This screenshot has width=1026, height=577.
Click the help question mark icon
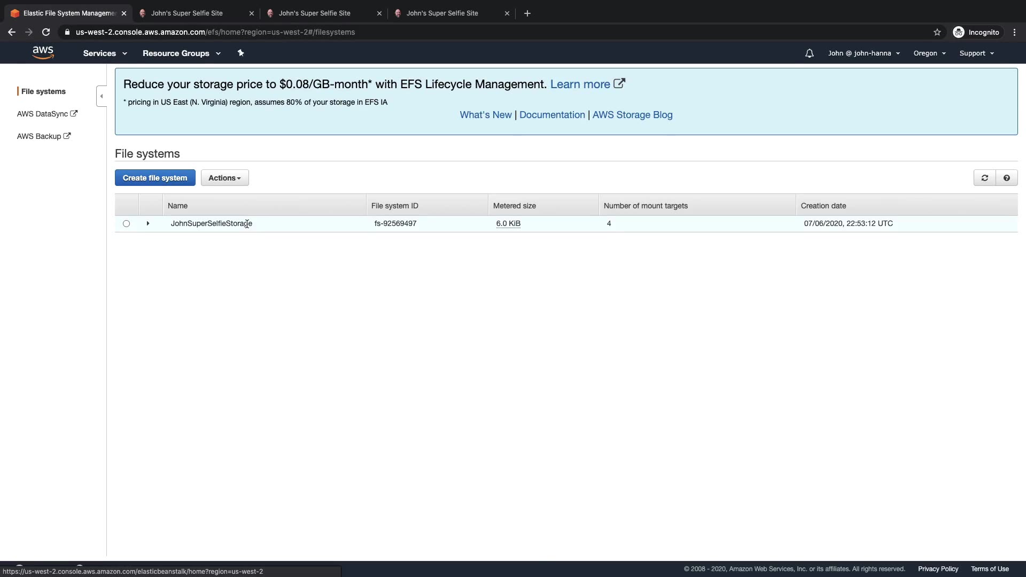pos(1006,178)
